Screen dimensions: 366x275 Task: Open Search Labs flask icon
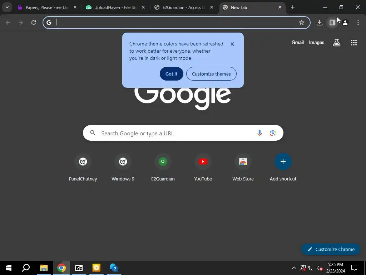(x=337, y=43)
